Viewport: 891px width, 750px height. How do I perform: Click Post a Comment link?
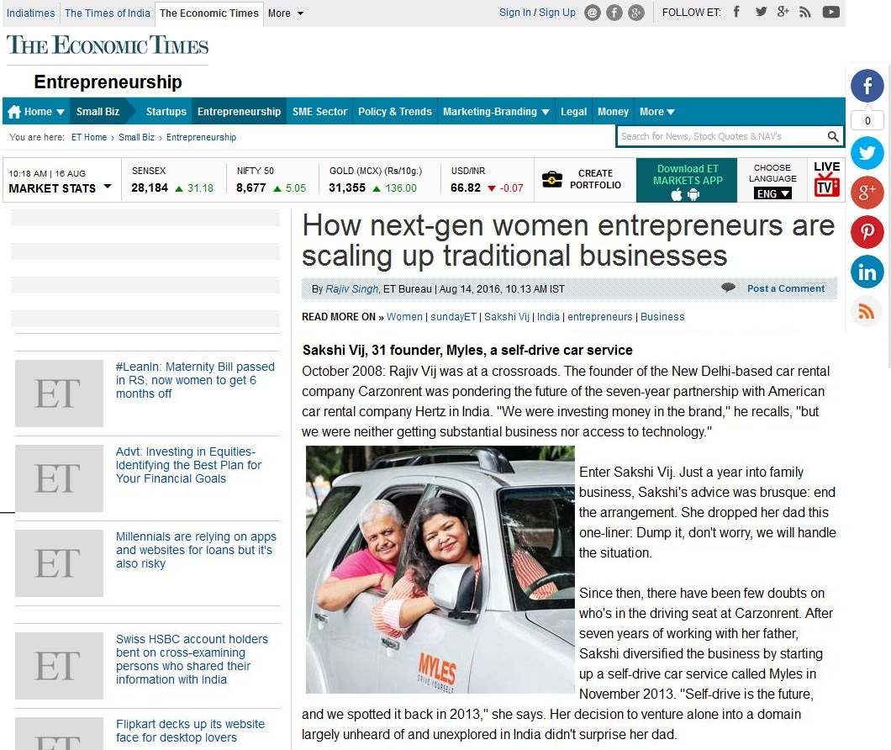(x=785, y=288)
